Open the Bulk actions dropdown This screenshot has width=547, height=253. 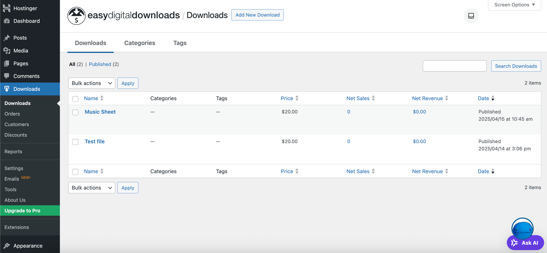(x=91, y=83)
